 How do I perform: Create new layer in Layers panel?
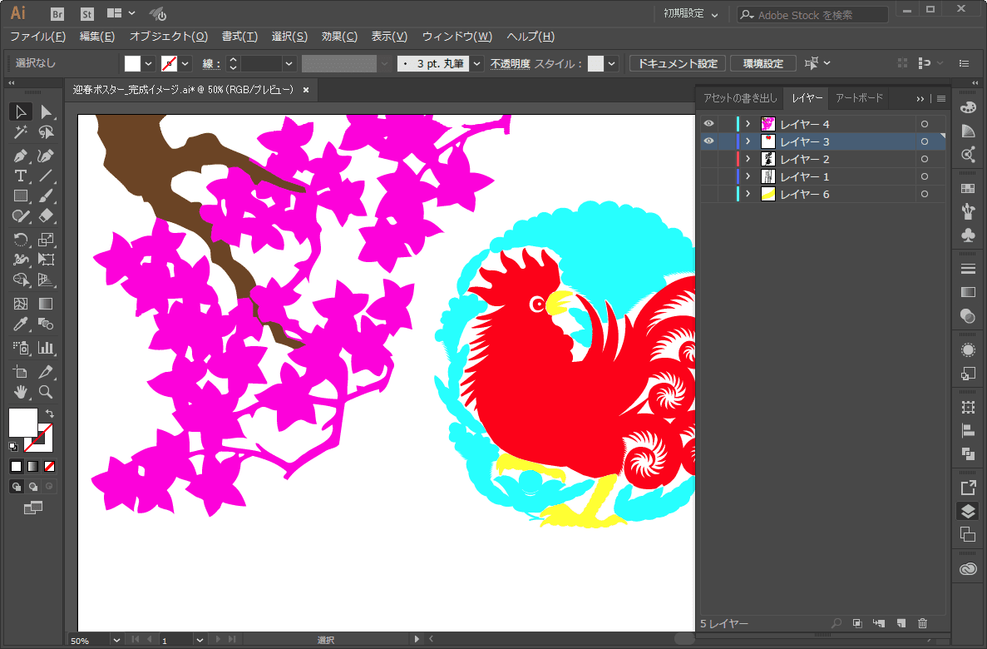pos(901,623)
